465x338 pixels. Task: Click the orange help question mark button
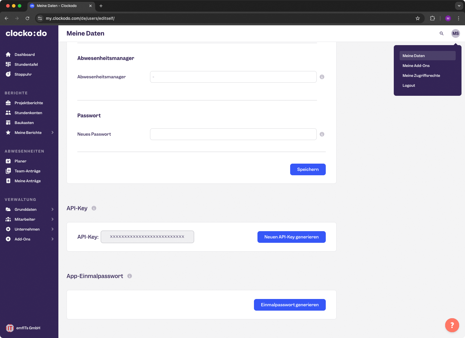click(x=452, y=325)
